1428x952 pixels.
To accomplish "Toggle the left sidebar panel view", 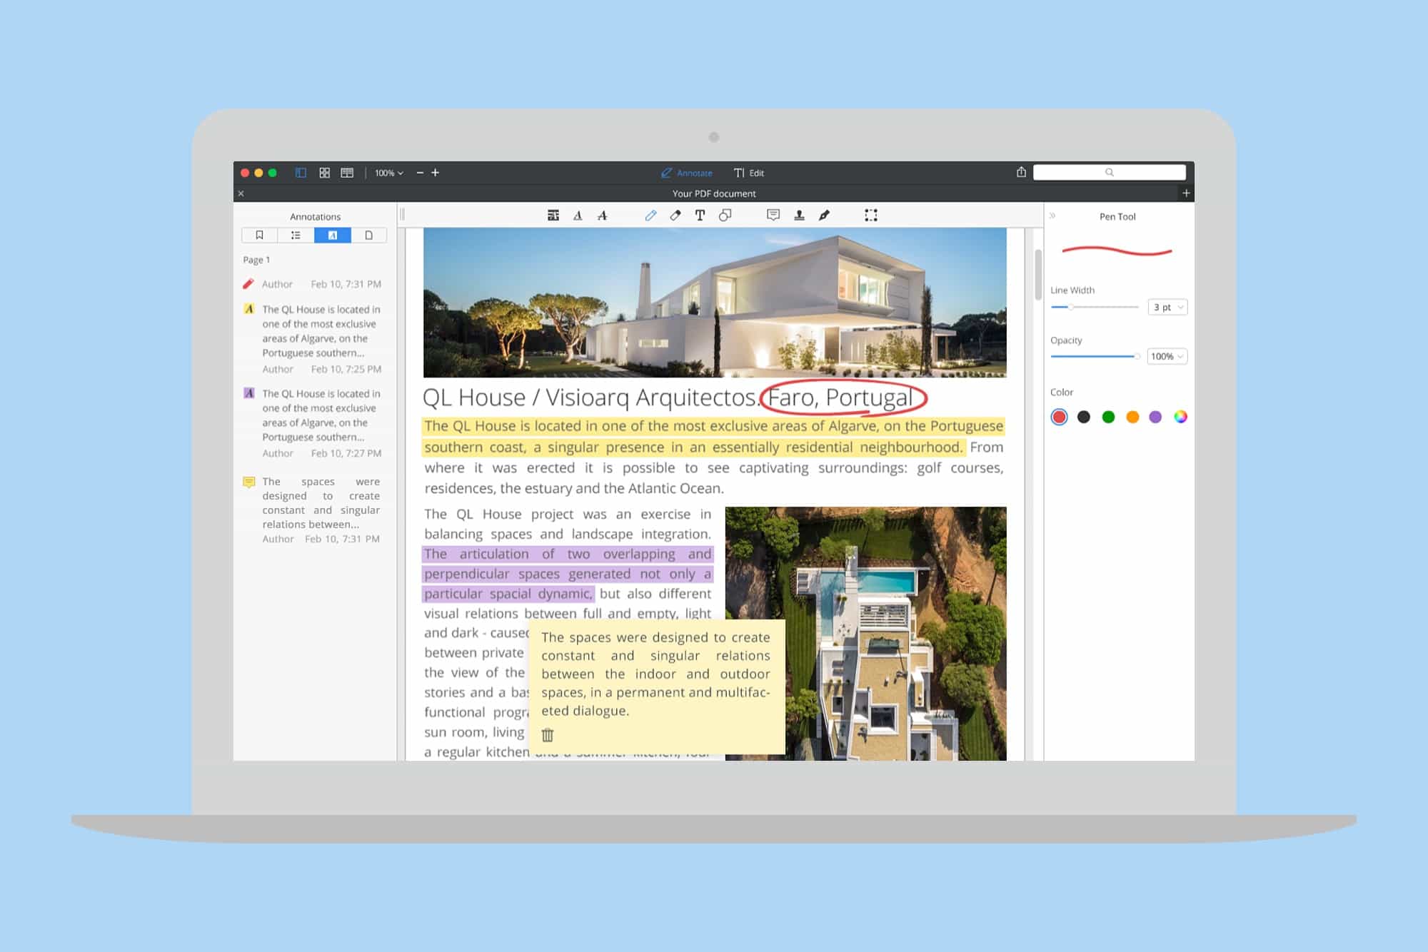I will (301, 173).
